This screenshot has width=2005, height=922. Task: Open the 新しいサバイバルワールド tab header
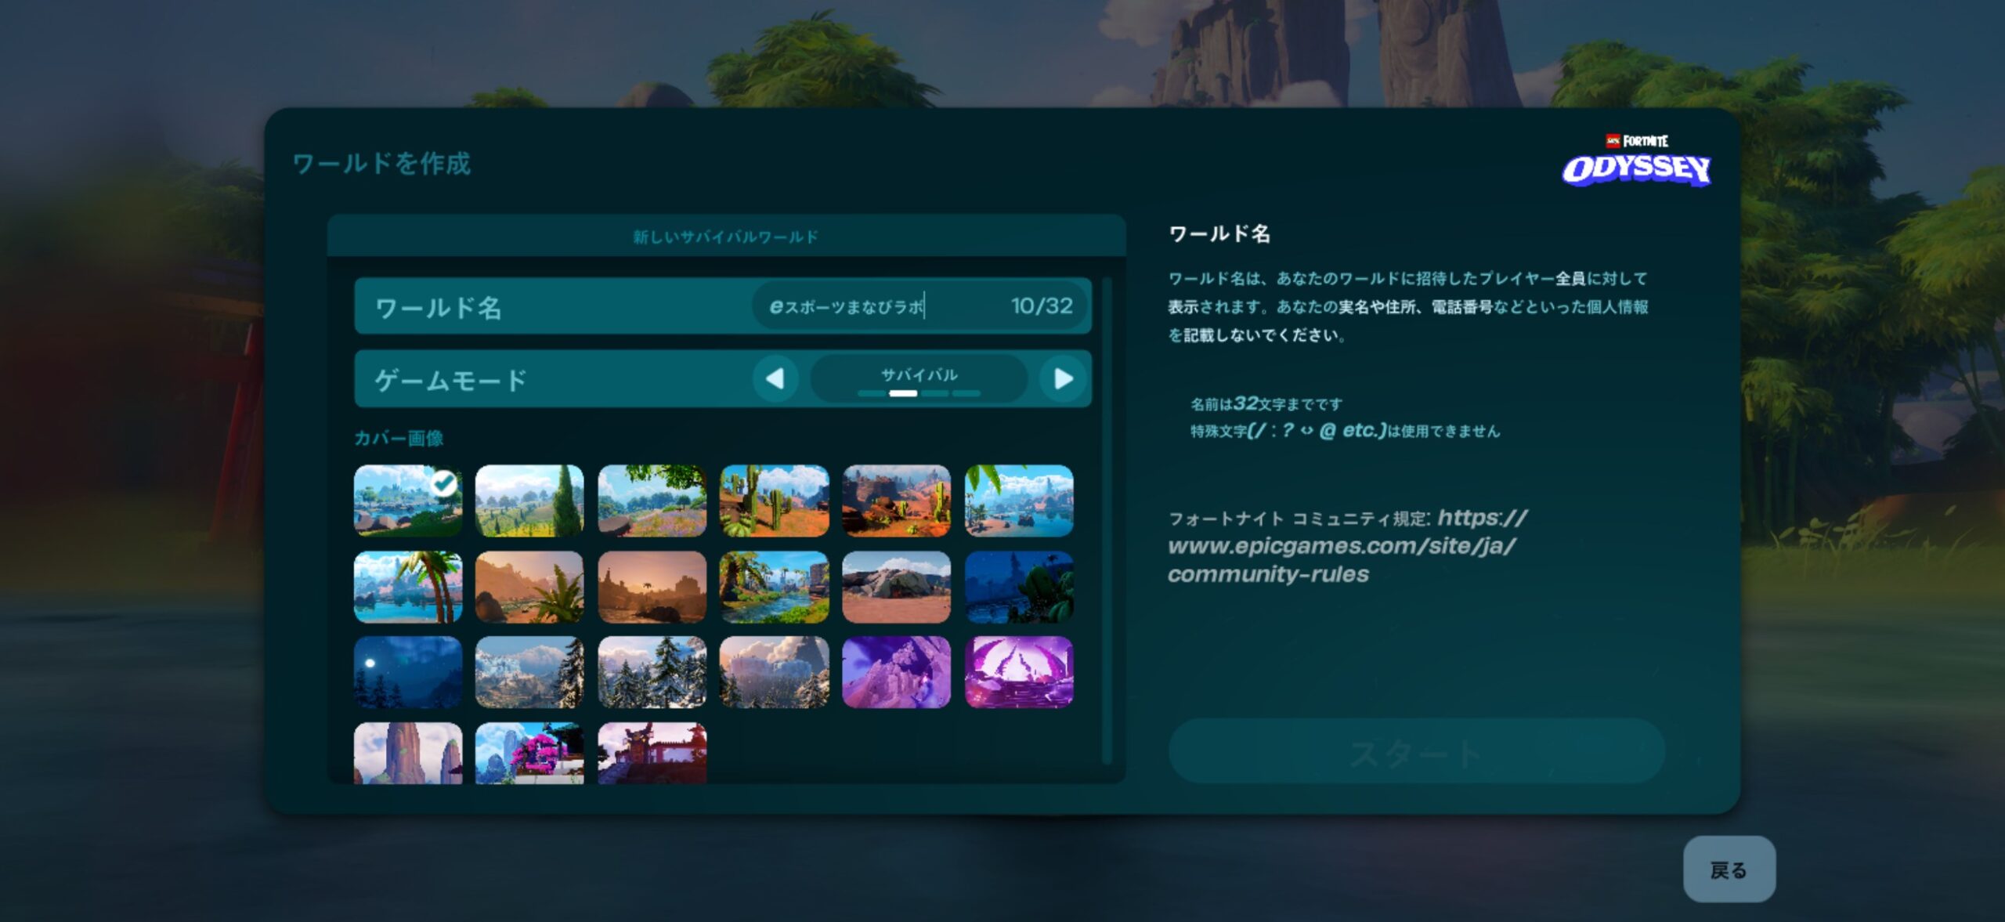726,237
